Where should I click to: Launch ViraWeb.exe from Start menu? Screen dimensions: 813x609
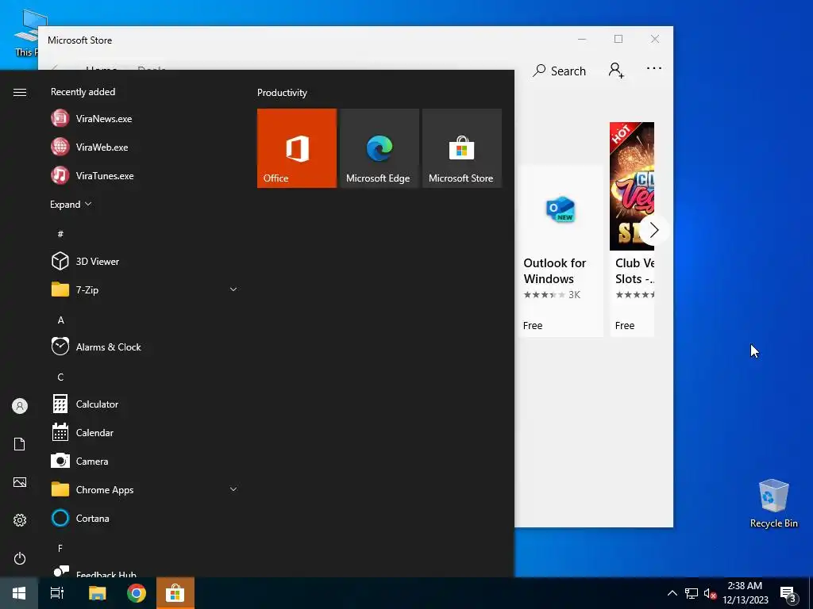click(x=143, y=147)
